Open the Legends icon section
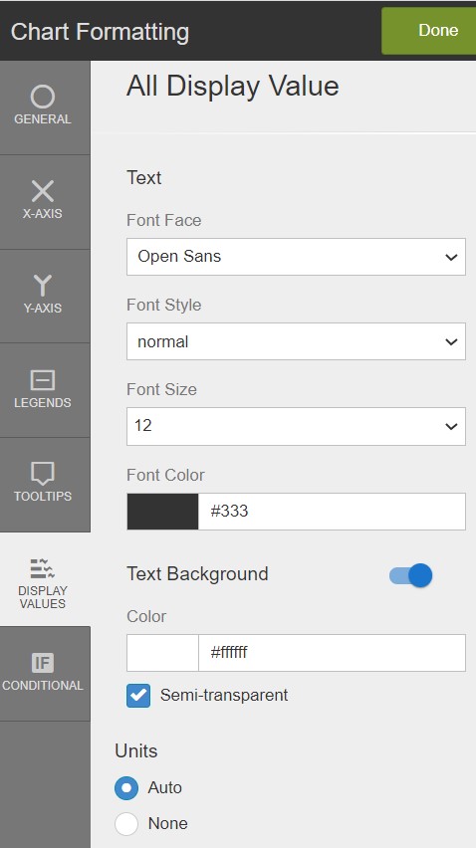Viewport: 476px width, 848px height. point(42,380)
